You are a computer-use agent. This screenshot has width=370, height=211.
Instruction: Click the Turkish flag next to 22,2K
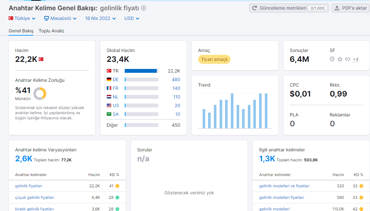point(41,59)
